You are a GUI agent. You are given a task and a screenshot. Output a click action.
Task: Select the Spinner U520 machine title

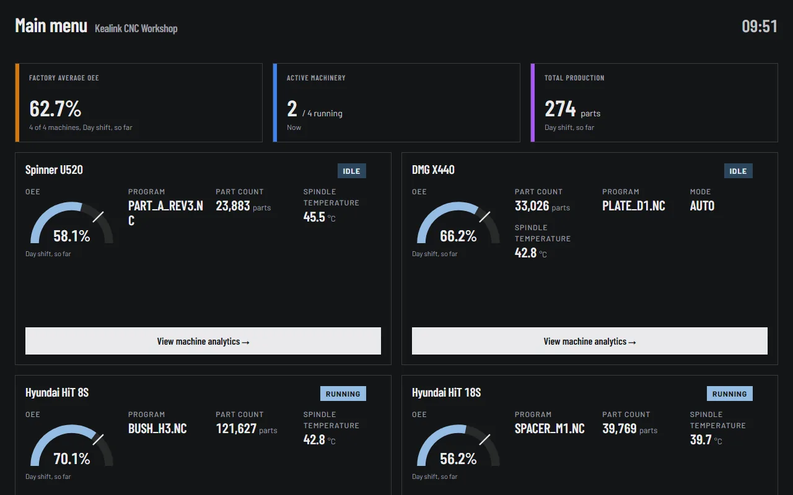coord(54,170)
